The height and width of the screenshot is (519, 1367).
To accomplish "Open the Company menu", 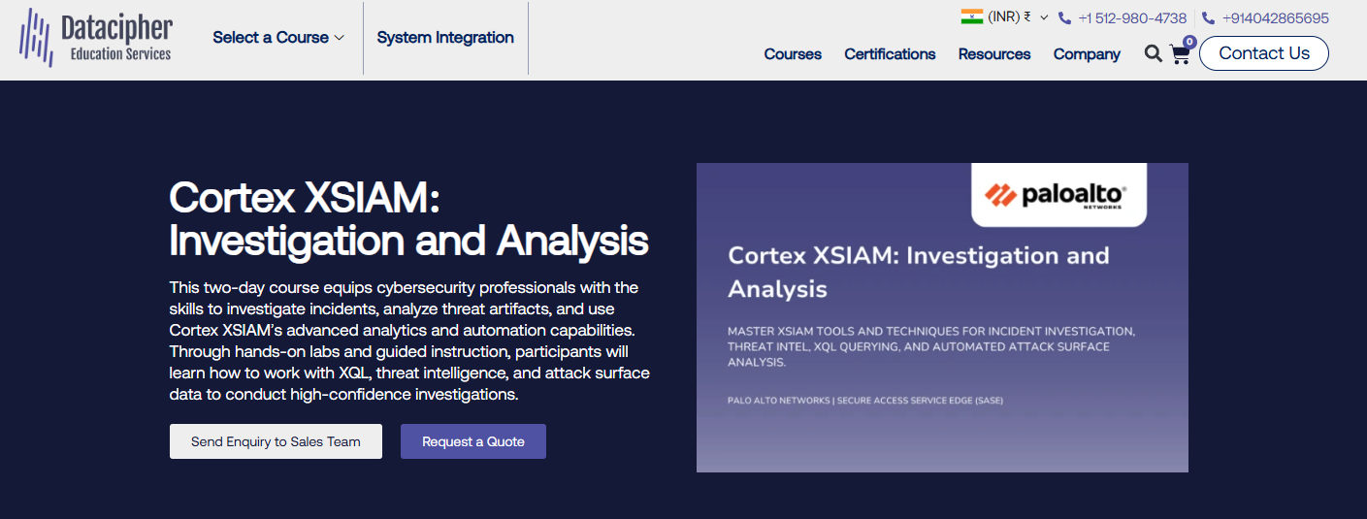I will coord(1087,54).
